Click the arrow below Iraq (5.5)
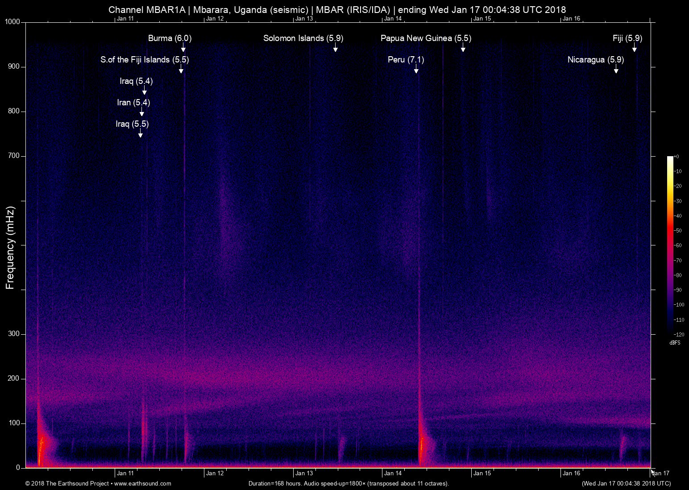This screenshot has height=490, width=689. [140, 134]
